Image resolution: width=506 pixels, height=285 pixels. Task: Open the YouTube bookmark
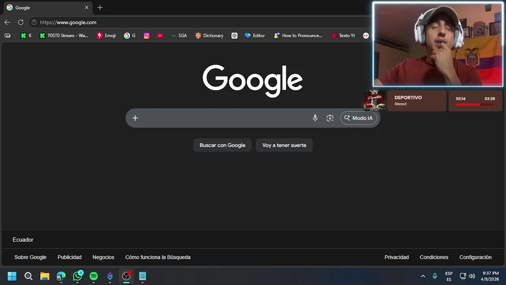click(x=160, y=36)
